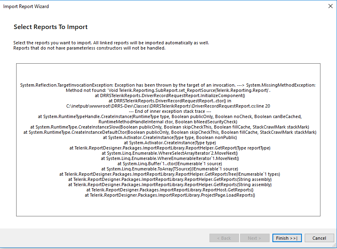Click the 'parameterless constructors will not be handled' note

pyautogui.click(x=90, y=48)
